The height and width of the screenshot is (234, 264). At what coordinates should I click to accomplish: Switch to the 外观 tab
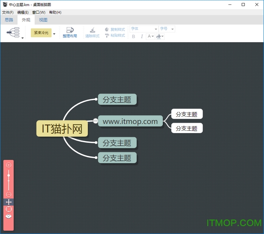coord(26,20)
